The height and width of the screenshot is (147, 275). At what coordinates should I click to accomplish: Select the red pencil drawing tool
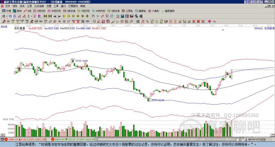[4, 21]
